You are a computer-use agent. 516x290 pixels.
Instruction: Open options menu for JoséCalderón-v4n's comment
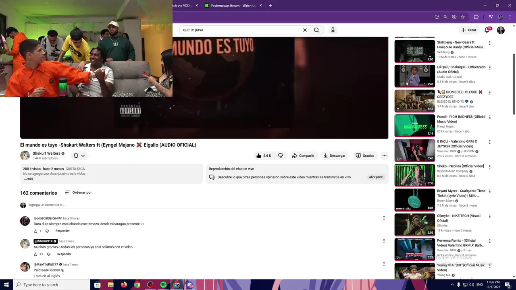384,218
